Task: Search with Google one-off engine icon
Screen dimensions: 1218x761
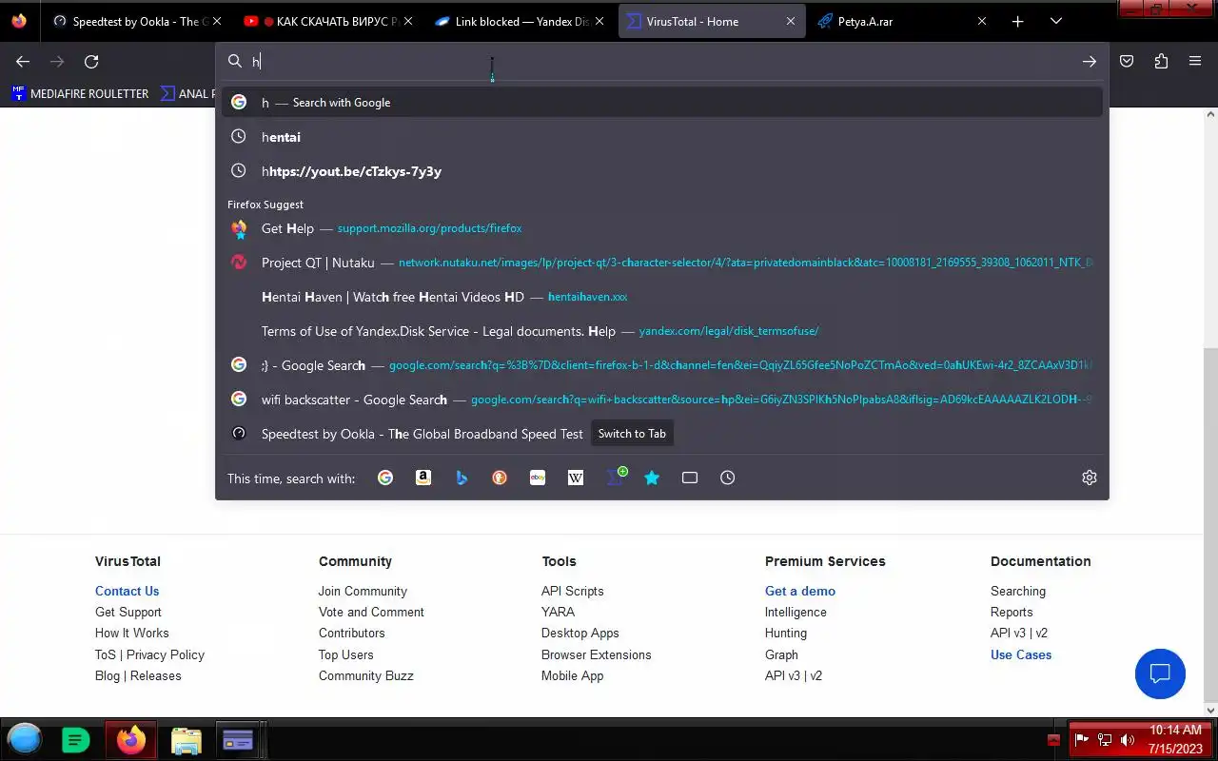Action: click(x=385, y=478)
